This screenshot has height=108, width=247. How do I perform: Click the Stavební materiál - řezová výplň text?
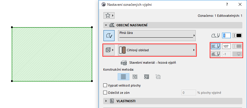(152, 63)
